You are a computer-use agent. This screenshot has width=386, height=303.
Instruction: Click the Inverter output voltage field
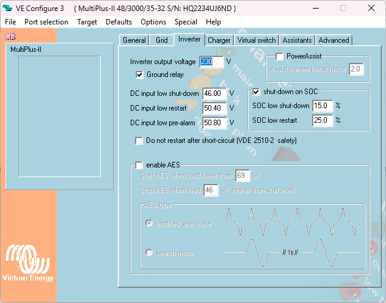click(x=211, y=62)
